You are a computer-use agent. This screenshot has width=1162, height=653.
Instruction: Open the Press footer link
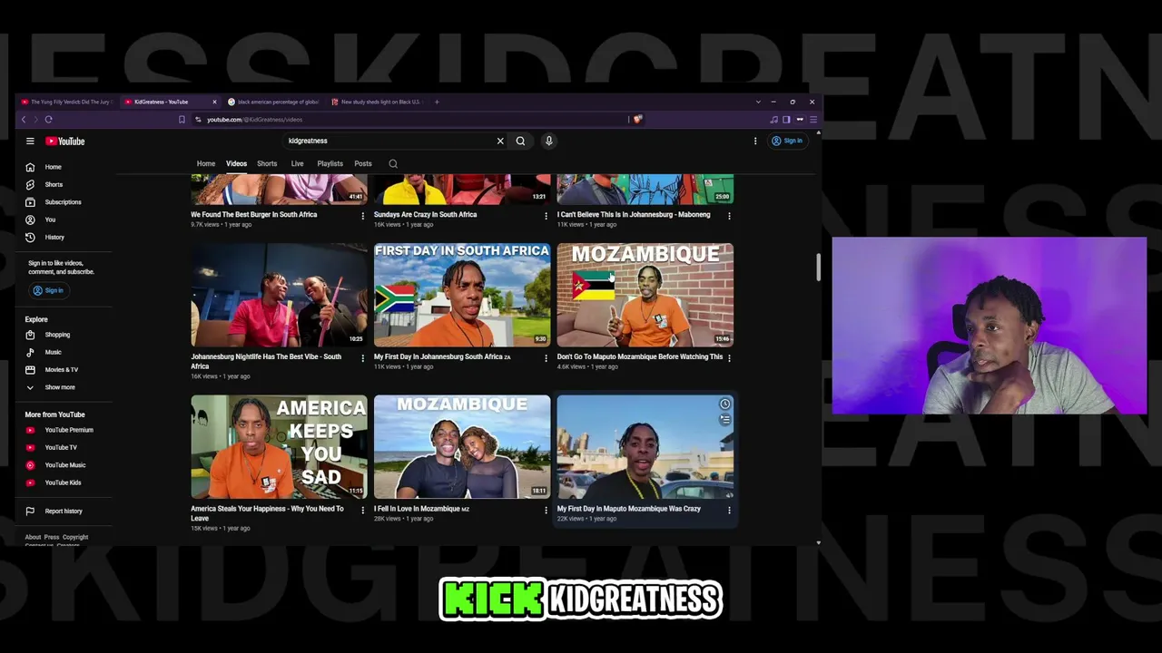[x=52, y=537]
